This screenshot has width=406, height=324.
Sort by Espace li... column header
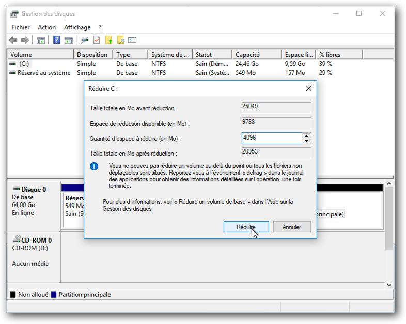(x=299, y=55)
